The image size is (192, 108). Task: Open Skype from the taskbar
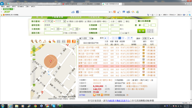[54, 106]
